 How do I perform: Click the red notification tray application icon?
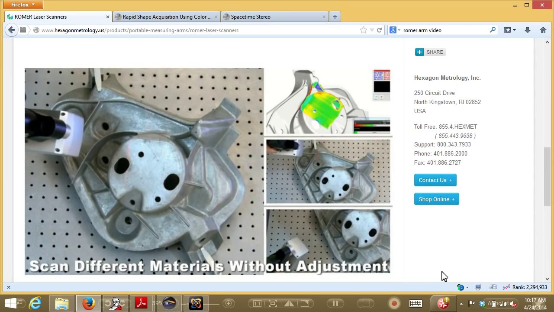click(443, 303)
